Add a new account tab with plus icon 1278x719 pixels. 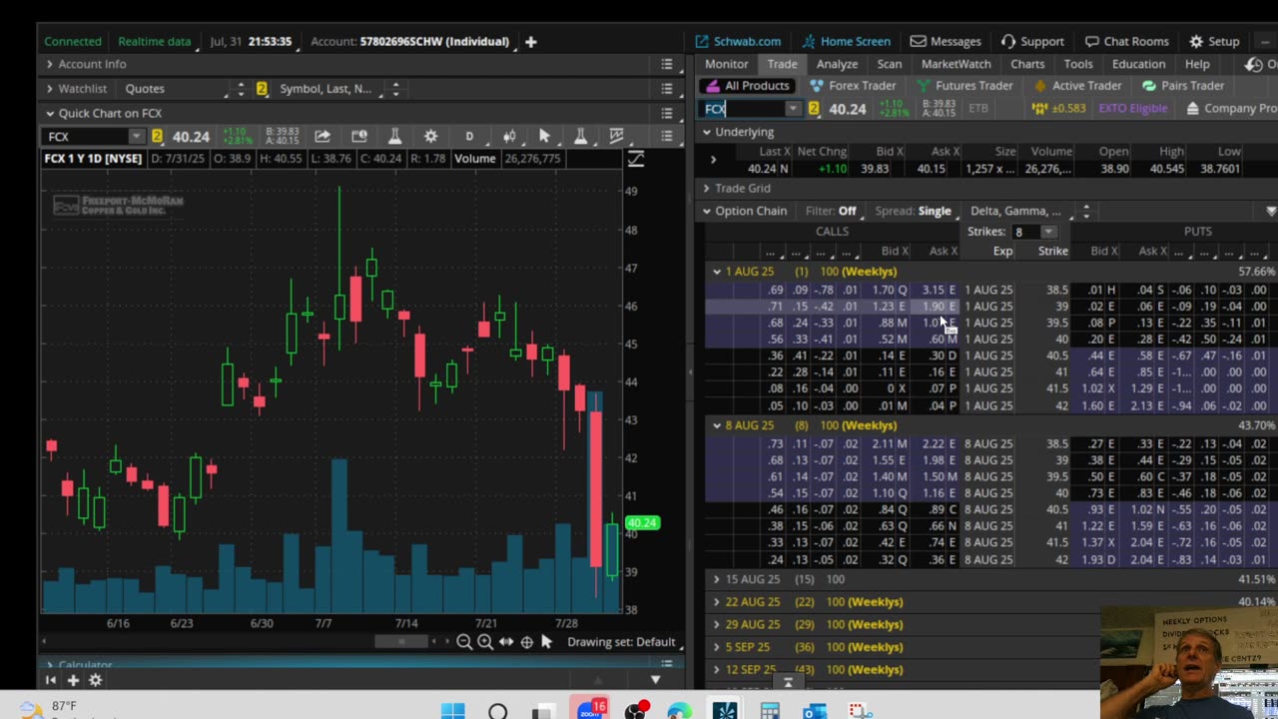(531, 42)
